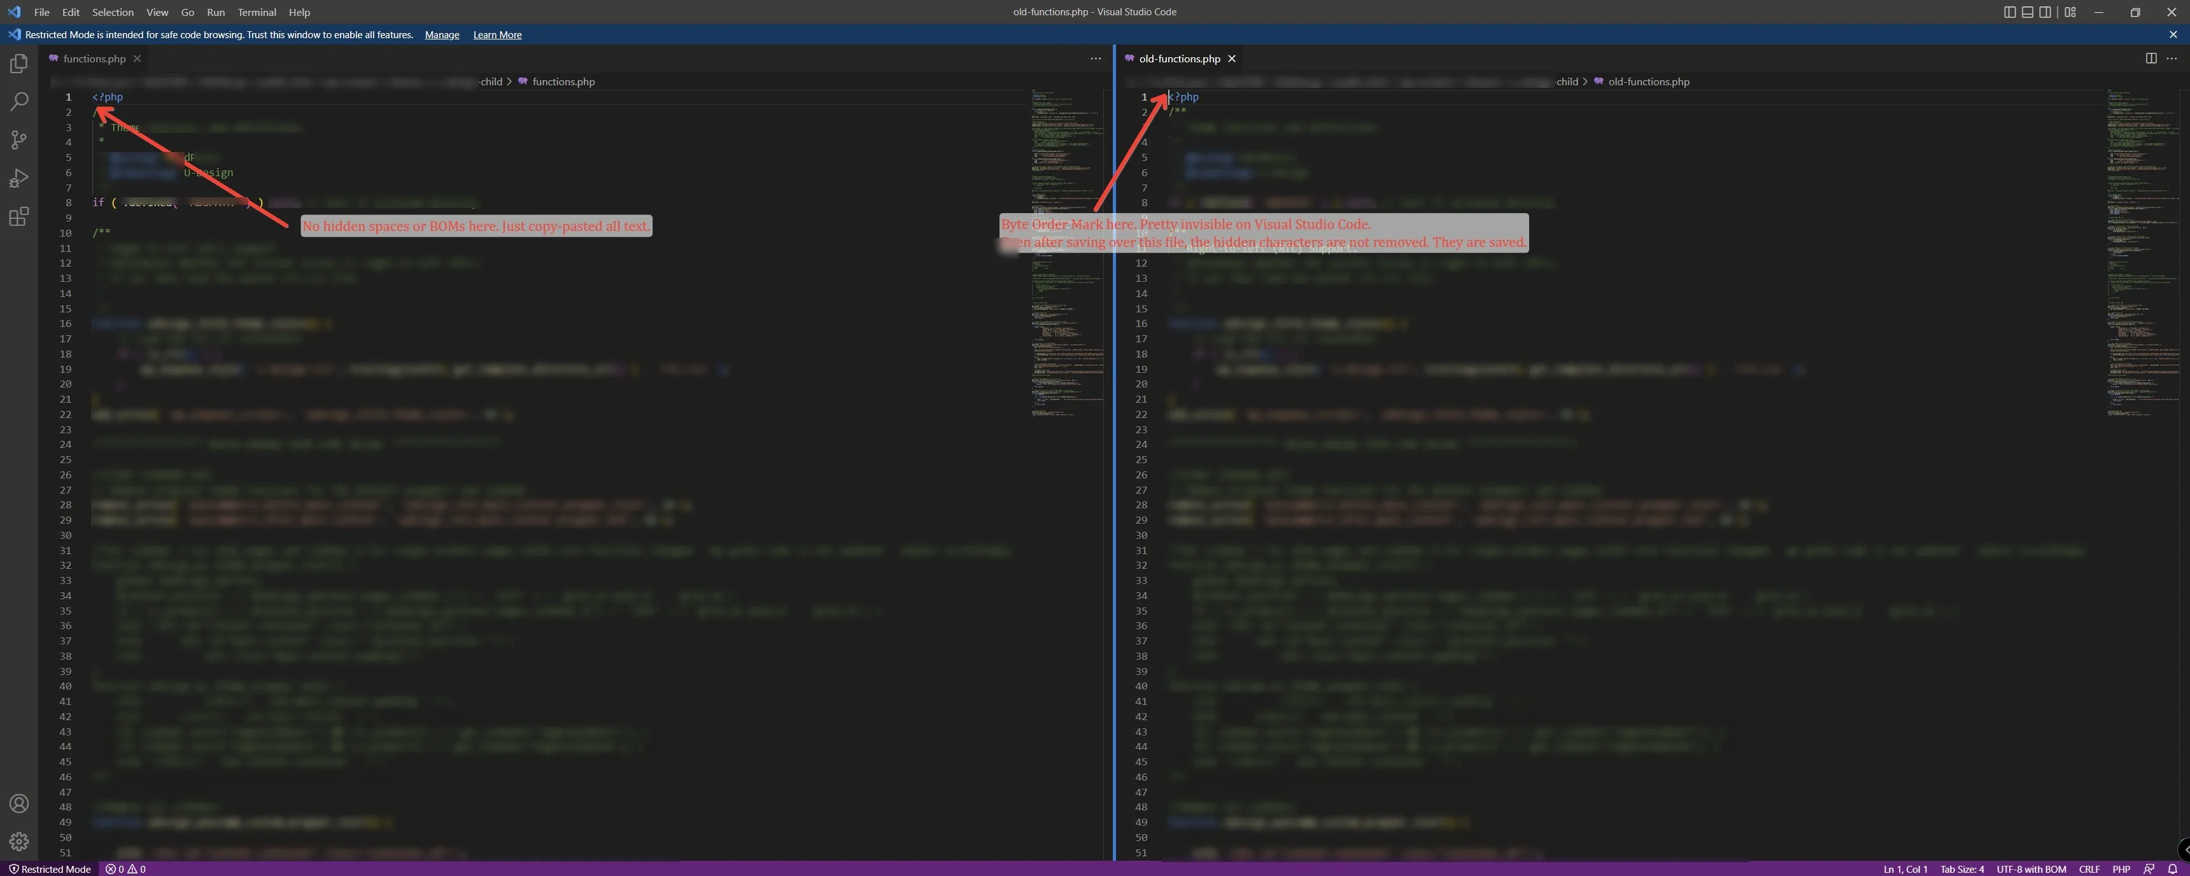Open UTF-8 with BOM encoding selector

(x=2031, y=868)
